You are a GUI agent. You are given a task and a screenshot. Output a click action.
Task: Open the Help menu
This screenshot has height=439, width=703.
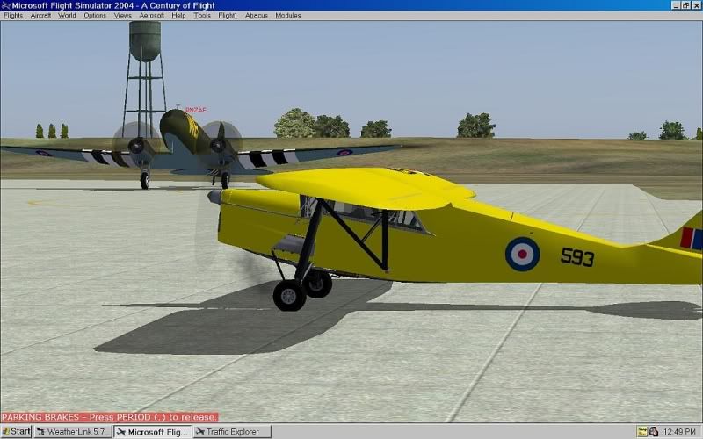click(178, 16)
